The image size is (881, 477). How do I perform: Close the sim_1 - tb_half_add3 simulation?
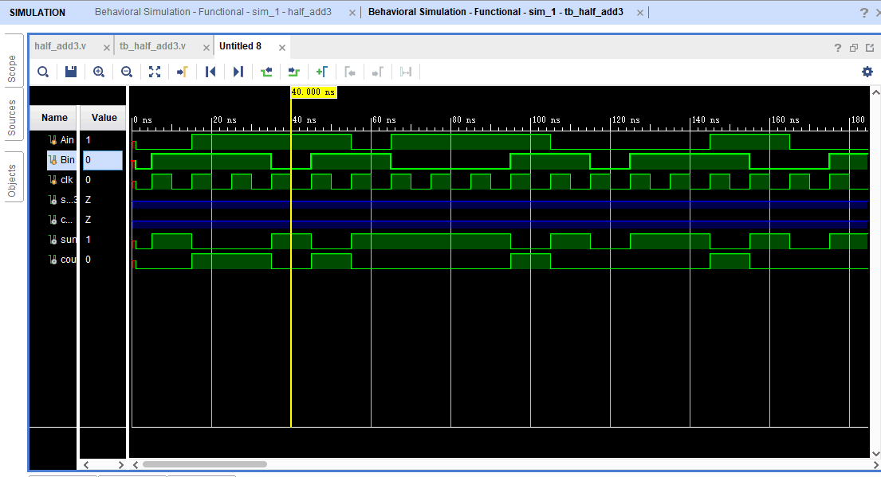[x=640, y=13]
